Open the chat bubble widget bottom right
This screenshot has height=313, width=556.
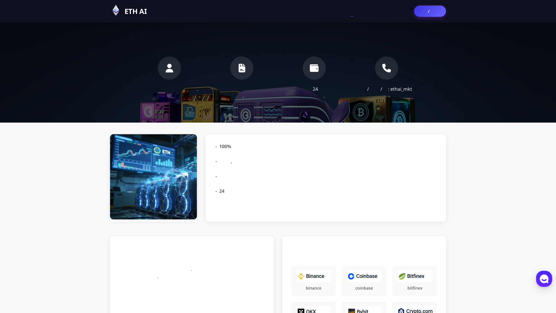(x=544, y=279)
